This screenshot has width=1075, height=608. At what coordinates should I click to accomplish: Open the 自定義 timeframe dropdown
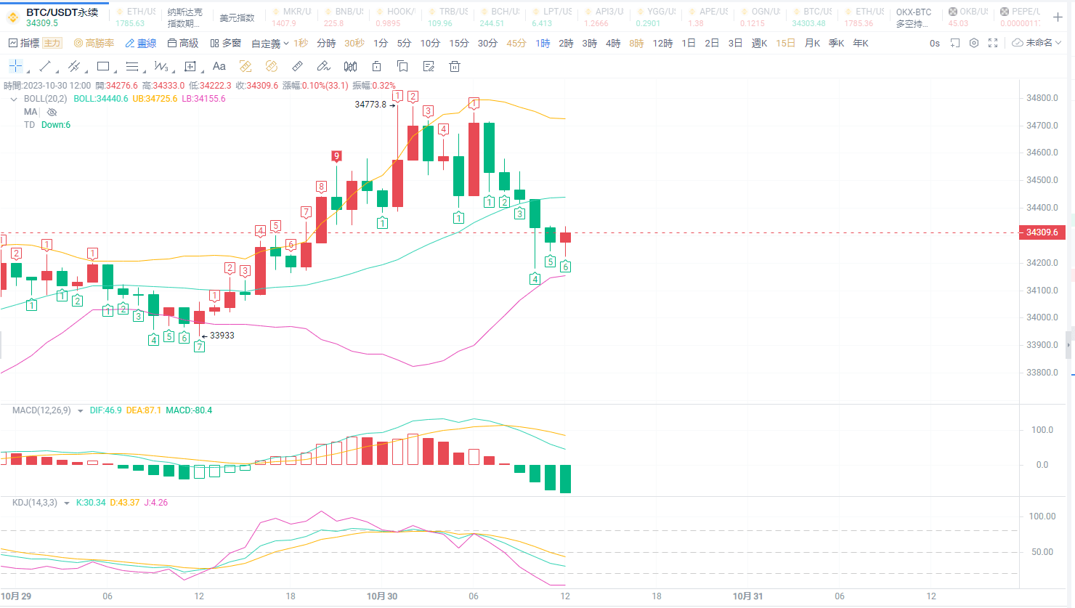coord(266,43)
